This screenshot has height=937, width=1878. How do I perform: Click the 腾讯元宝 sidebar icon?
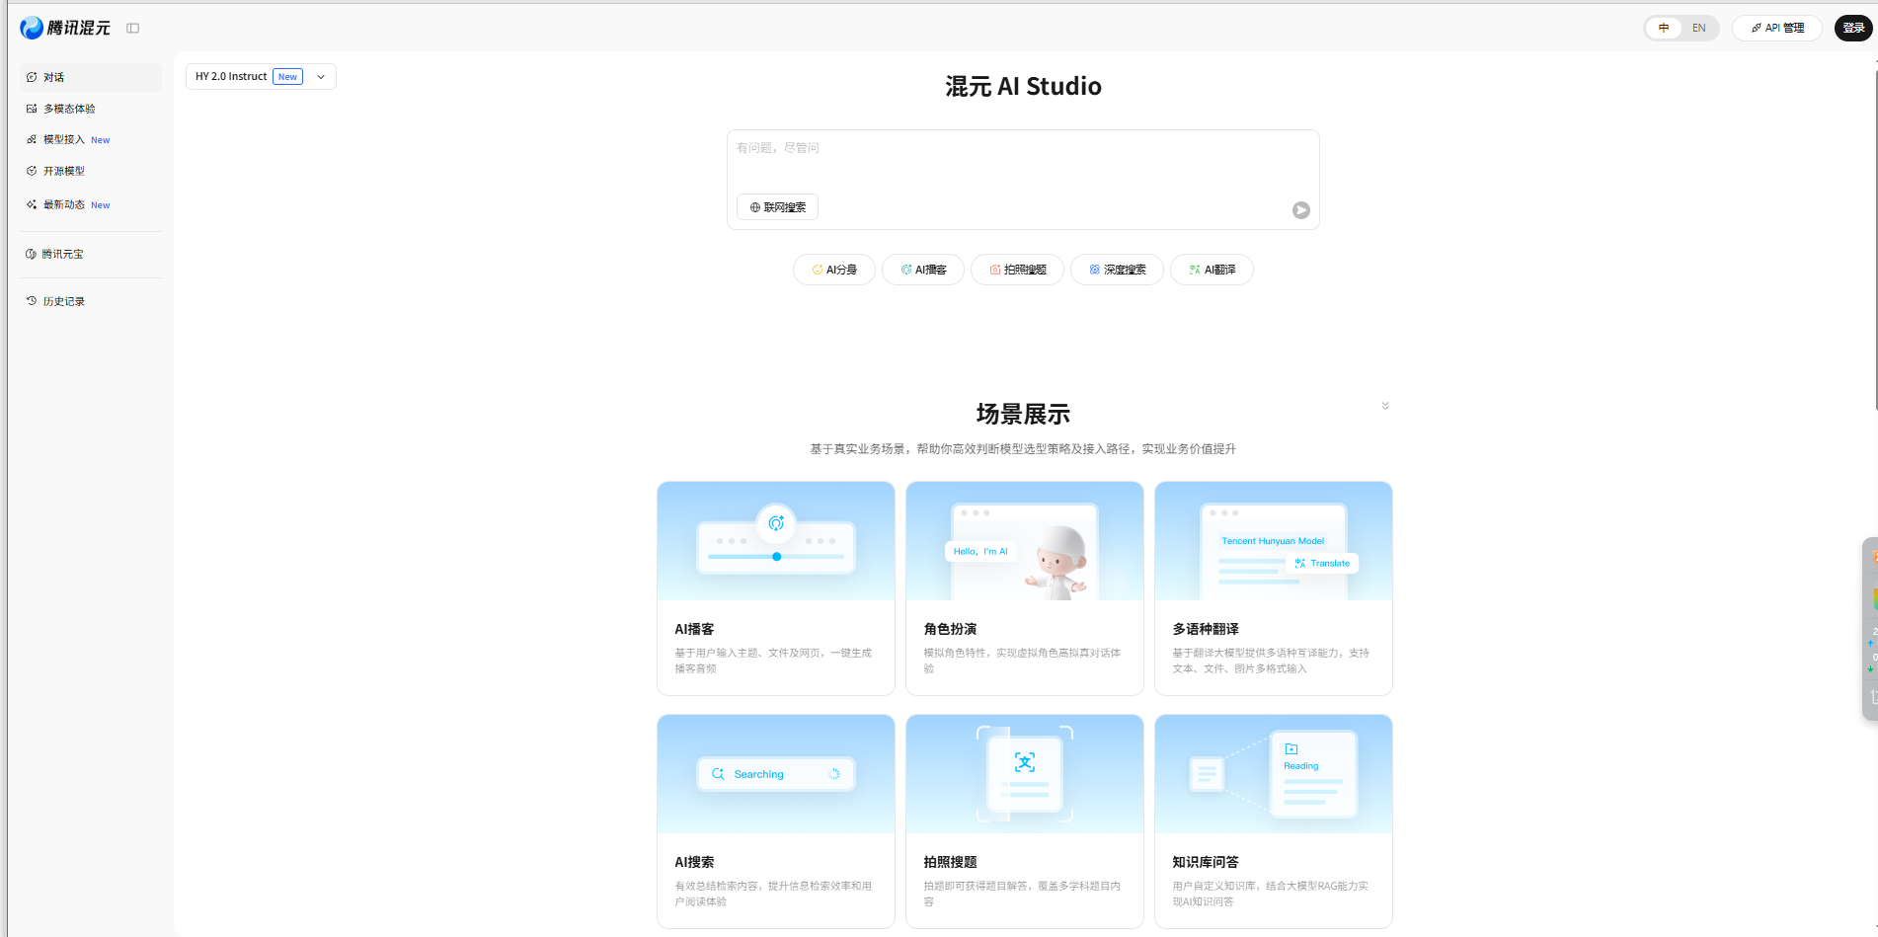point(31,254)
